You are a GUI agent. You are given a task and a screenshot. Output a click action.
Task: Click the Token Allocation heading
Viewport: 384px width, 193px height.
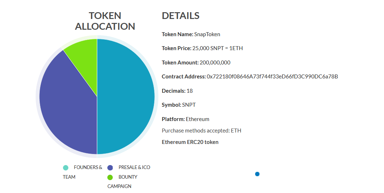click(105, 21)
